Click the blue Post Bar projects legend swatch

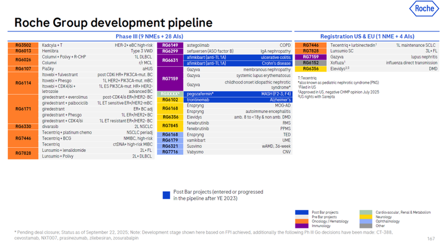[x=302, y=212]
